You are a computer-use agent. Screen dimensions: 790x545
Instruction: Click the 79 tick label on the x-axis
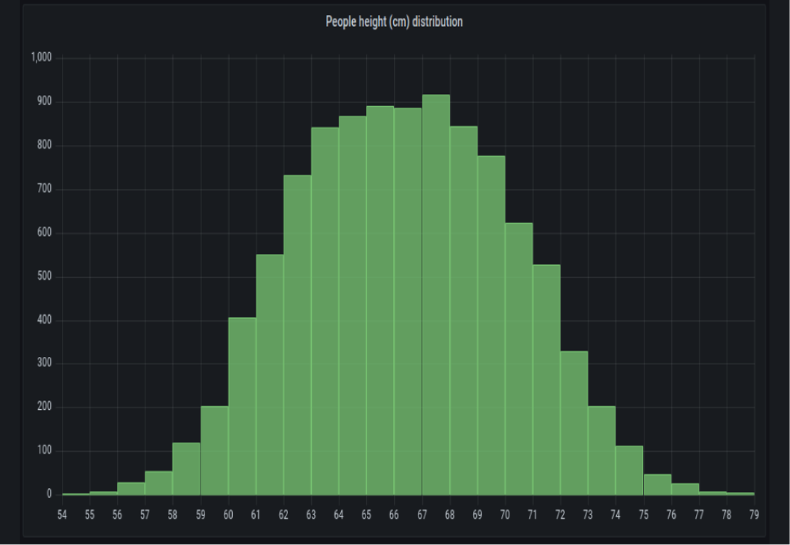[754, 515]
